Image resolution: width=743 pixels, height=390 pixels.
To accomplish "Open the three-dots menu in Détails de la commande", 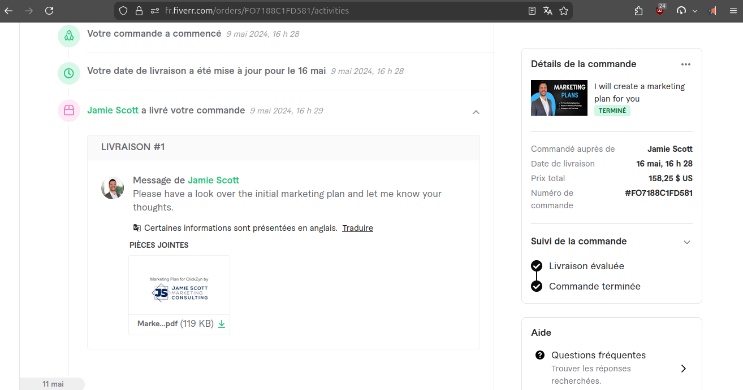I will coord(685,64).
